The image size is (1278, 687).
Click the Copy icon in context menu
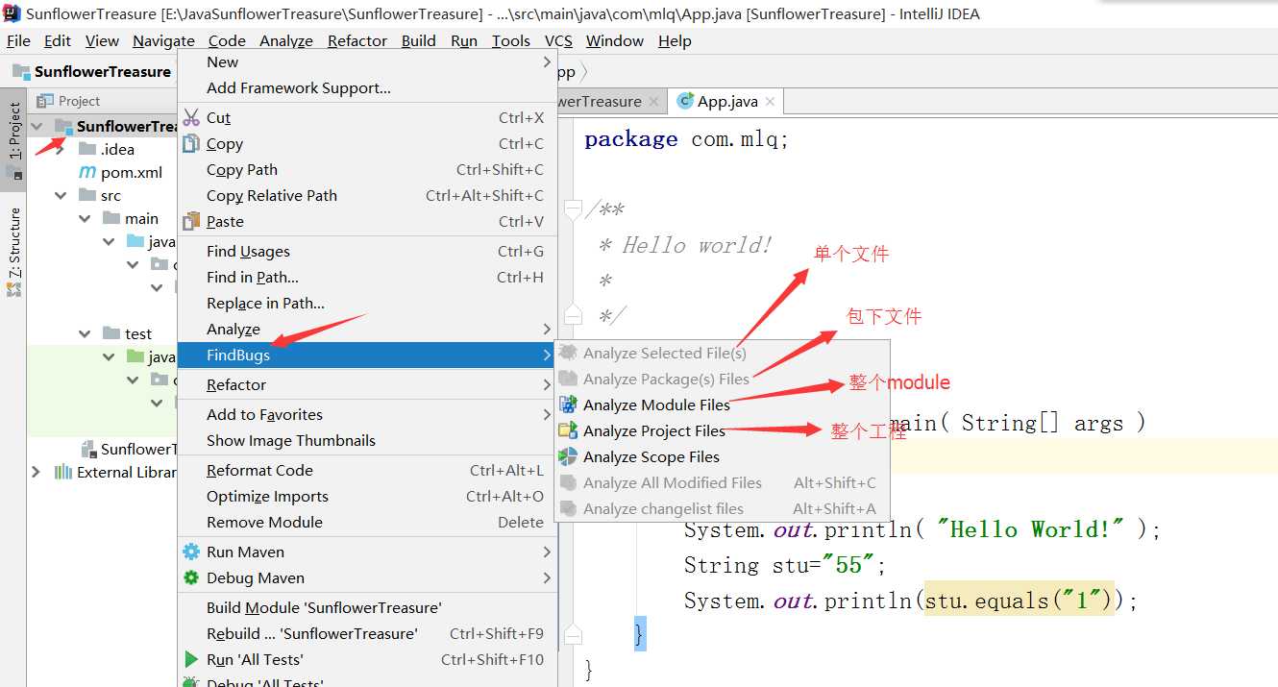point(191,143)
